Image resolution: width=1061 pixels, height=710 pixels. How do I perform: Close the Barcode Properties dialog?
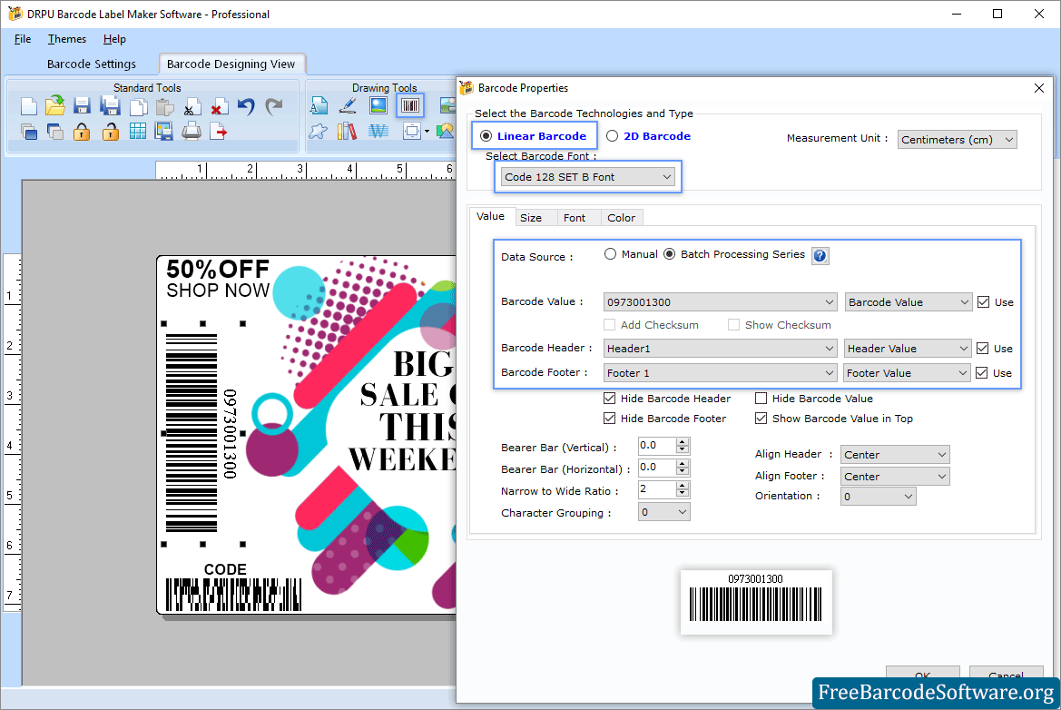[1039, 88]
